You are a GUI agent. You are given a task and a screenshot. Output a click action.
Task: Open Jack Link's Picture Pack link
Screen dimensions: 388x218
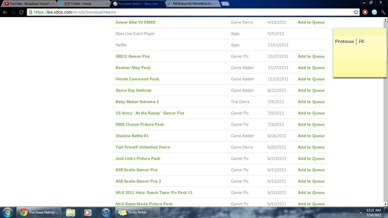[x=138, y=158]
